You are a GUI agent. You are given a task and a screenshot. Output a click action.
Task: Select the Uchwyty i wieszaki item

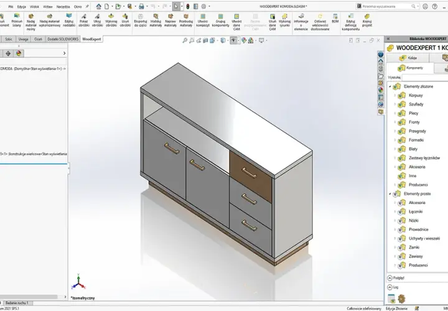pos(424,238)
